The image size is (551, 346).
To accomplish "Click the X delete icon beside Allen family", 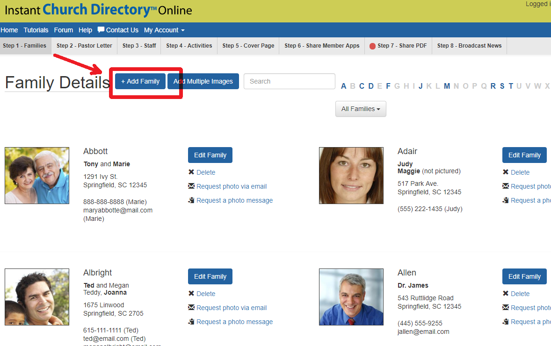I will (506, 294).
